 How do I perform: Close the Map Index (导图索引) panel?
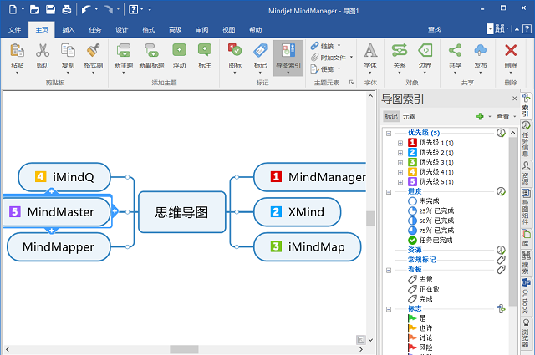[515, 99]
